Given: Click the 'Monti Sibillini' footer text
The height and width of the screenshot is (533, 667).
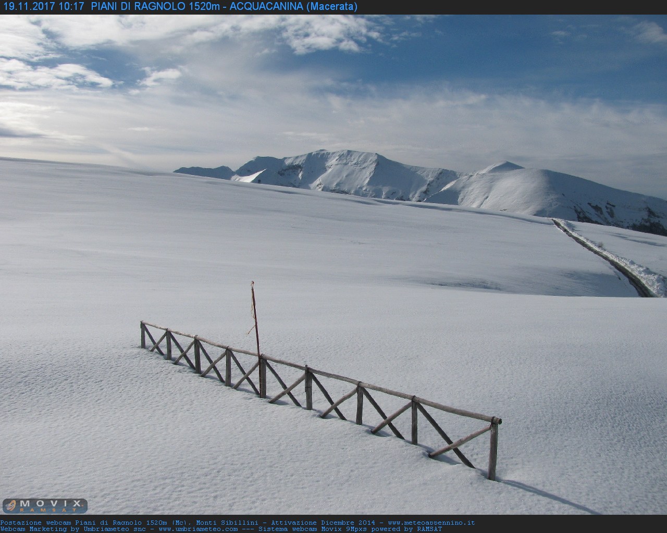Looking at the screenshot, I should tap(227, 523).
